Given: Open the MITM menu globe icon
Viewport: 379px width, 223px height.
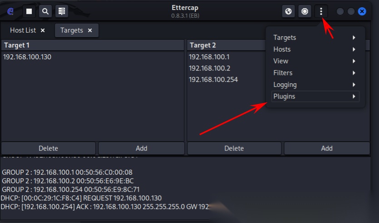Looking at the screenshot, I should click(288, 11).
